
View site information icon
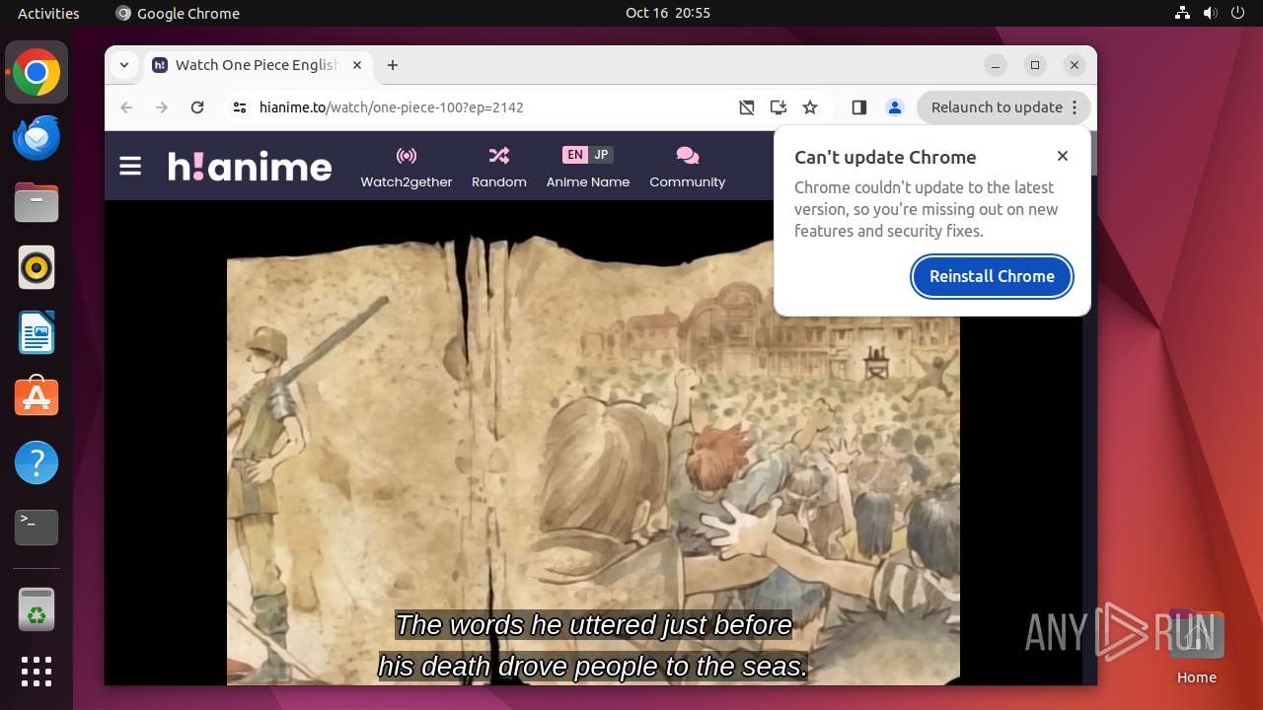pyautogui.click(x=239, y=107)
